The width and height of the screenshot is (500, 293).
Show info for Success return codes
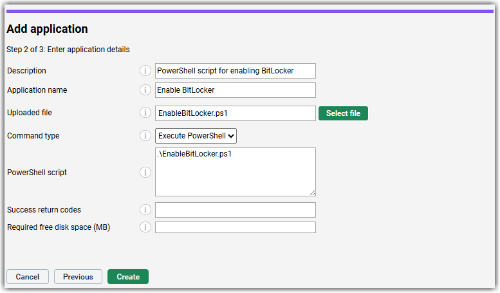(x=145, y=210)
